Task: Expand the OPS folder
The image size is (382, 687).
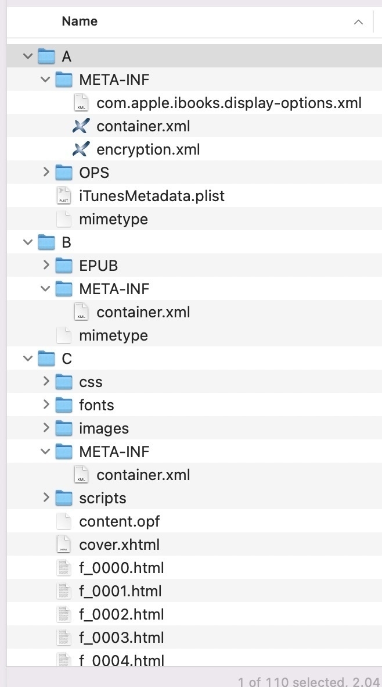Action: pyautogui.click(x=46, y=172)
